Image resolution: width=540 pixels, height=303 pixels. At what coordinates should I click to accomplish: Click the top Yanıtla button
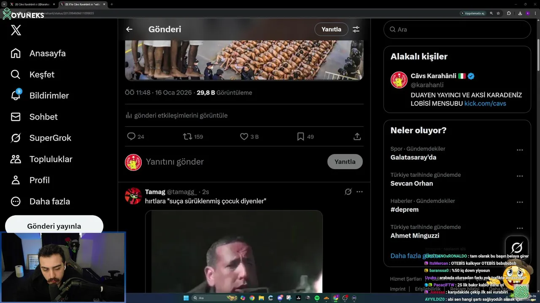[331, 29]
